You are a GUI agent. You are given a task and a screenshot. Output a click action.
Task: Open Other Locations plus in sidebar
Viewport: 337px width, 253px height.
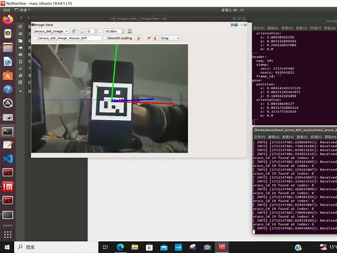click(x=20, y=91)
